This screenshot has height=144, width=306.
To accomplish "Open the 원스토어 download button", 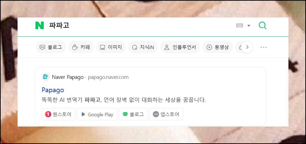I will pos(59,114).
